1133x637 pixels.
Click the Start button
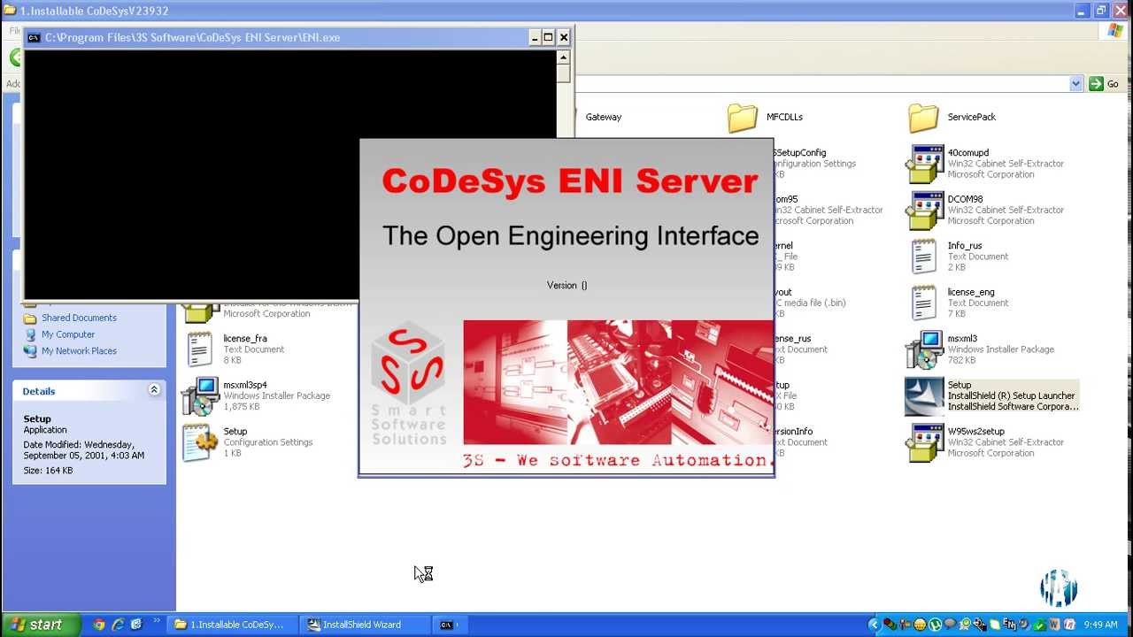41,625
